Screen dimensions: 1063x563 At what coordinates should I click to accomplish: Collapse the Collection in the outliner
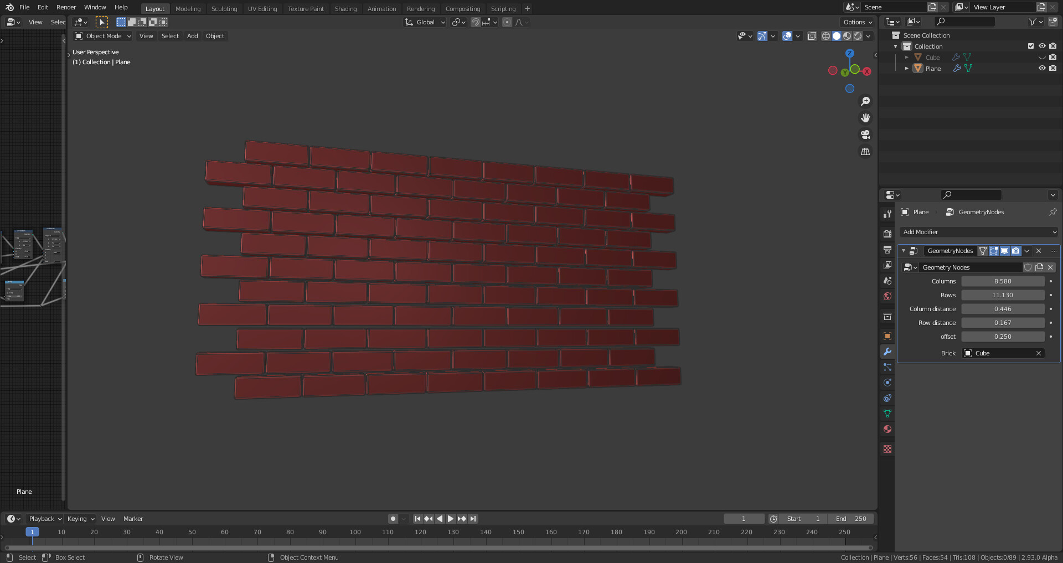click(x=895, y=47)
